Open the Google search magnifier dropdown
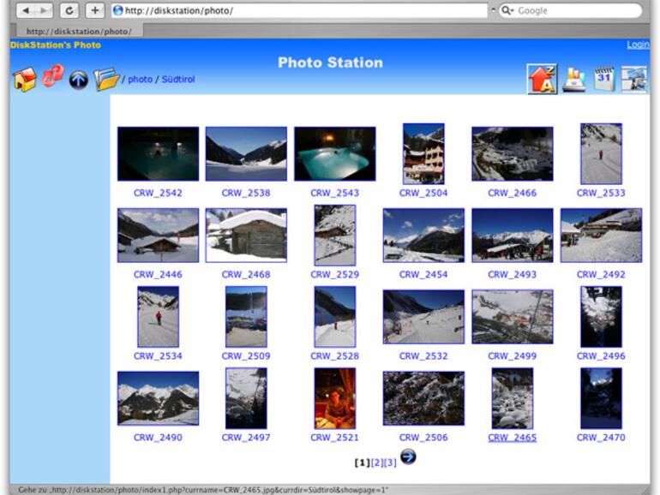This screenshot has height=495, width=660. click(507, 10)
